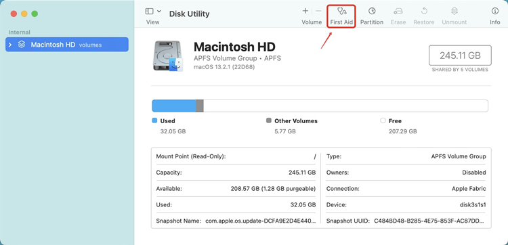The image size is (508, 245).
Task: Click 'SHARED BY 5 VOLUMES' label
Action: [x=460, y=70]
